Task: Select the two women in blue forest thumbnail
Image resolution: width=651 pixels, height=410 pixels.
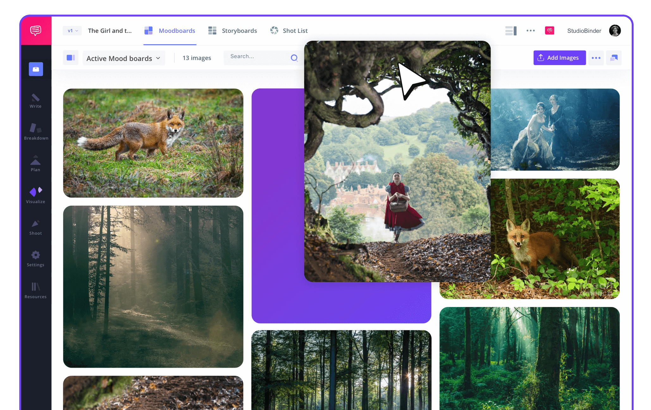Action: [x=555, y=130]
